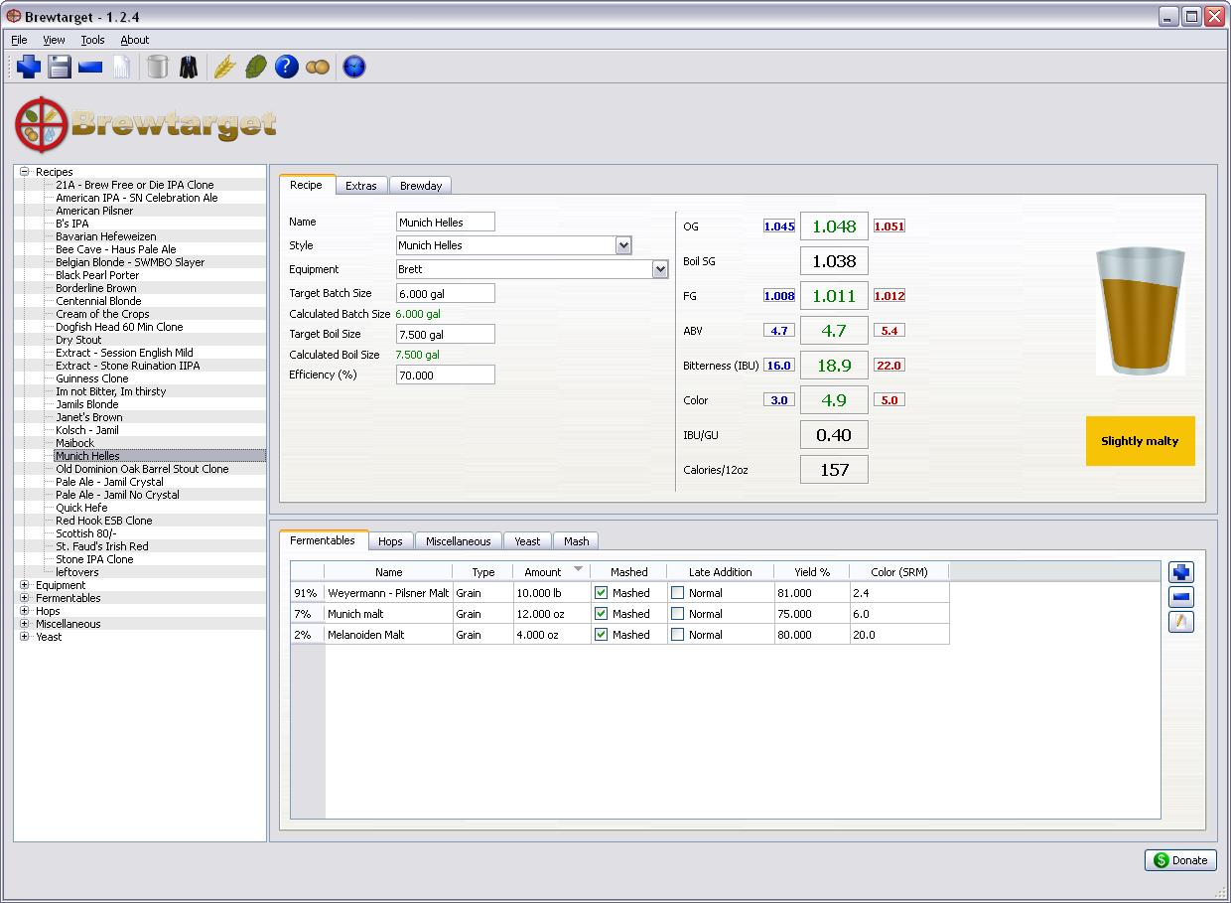
Task: Open the equipment editor pot icon
Action: [x=156, y=67]
